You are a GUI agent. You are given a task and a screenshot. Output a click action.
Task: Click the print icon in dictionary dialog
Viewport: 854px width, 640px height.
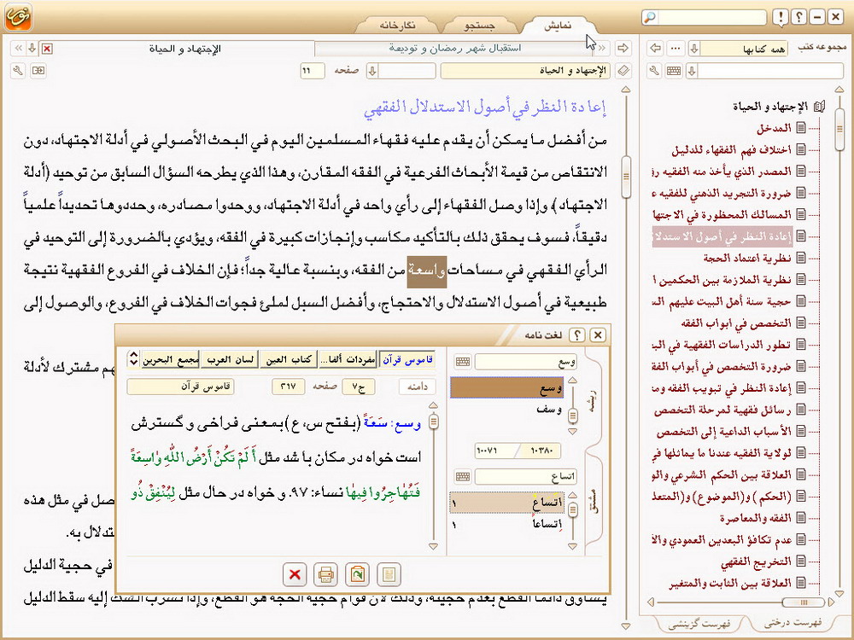(x=325, y=574)
